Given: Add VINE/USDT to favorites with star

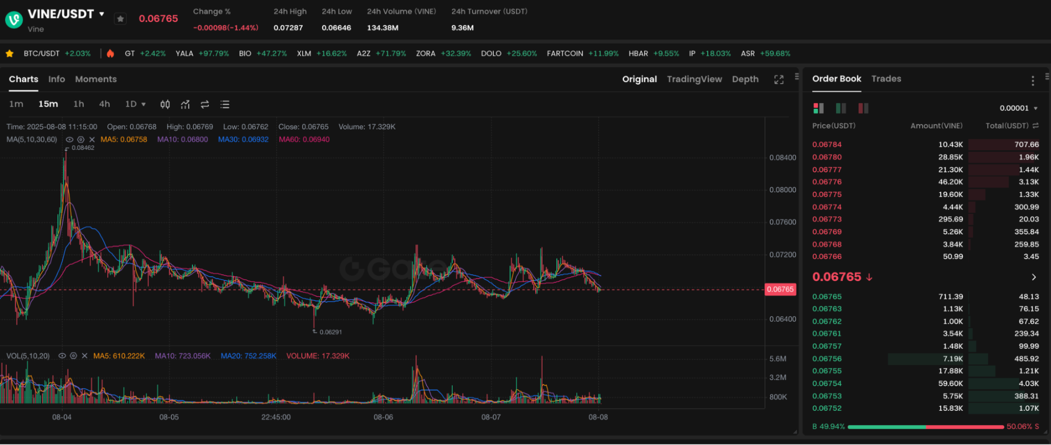Looking at the screenshot, I should [x=120, y=19].
